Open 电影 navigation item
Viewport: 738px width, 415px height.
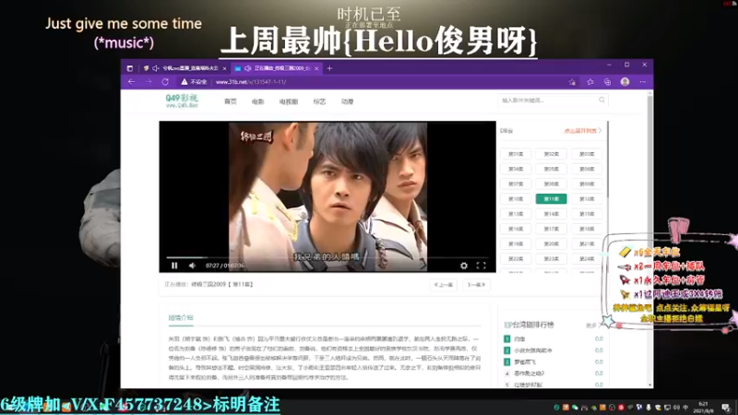257,101
